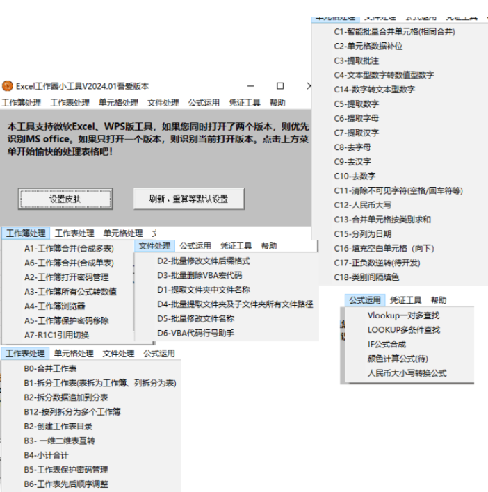Select D3-批量删除VBA宏代码
This screenshot has height=492, width=488.
[x=200, y=275]
